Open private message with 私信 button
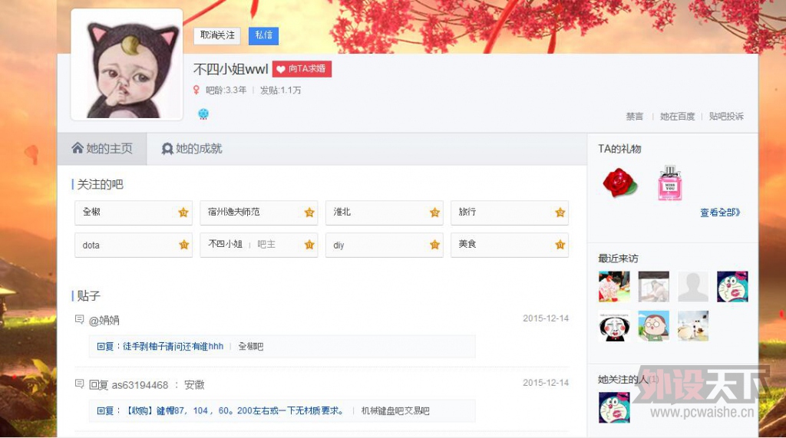The height and width of the screenshot is (438, 786). (x=264, y=35)
